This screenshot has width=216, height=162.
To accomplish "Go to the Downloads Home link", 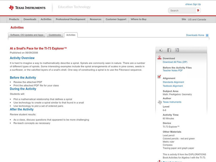I will point(195,35).
